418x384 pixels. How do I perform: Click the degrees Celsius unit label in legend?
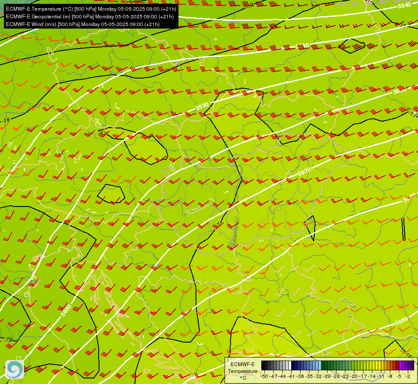pos(243,378)
